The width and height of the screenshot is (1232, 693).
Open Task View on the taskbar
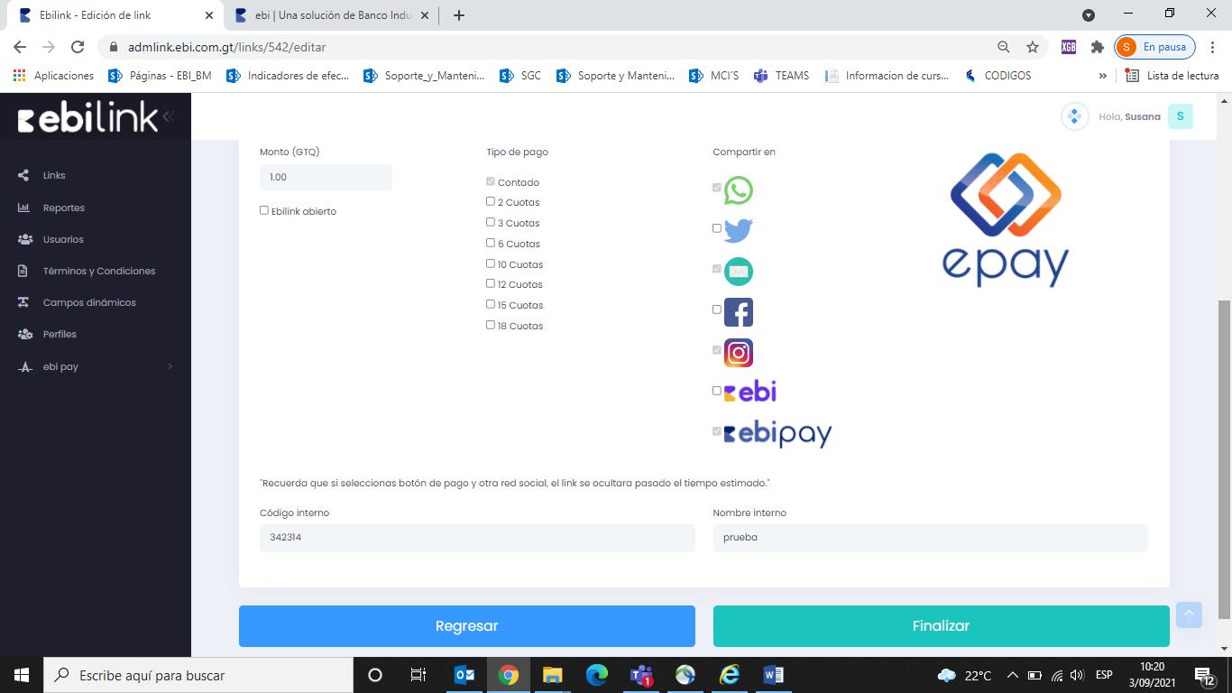tap(418, 675)
